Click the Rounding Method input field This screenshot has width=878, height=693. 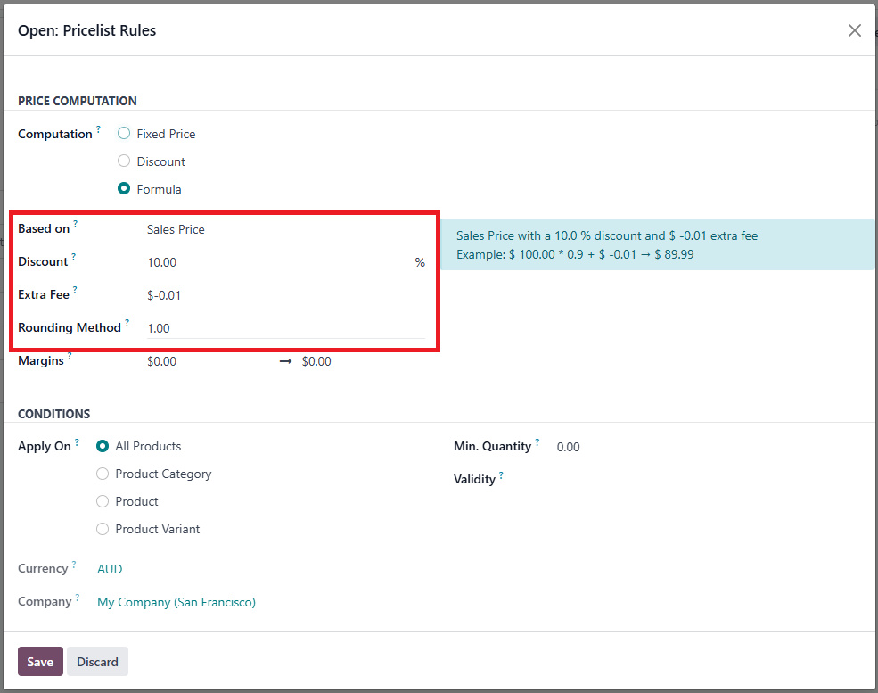click(x=285, y=328)
